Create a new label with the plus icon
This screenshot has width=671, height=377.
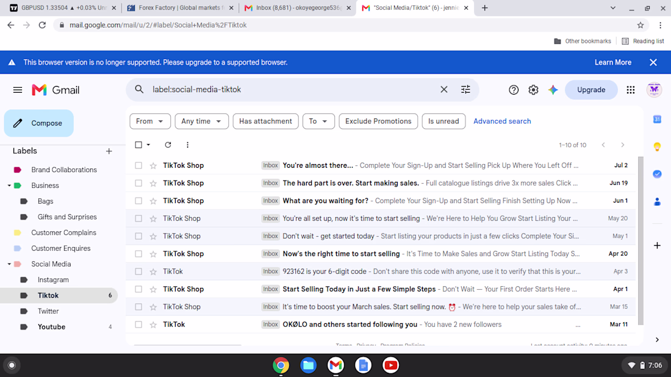(x=109, y=151)
